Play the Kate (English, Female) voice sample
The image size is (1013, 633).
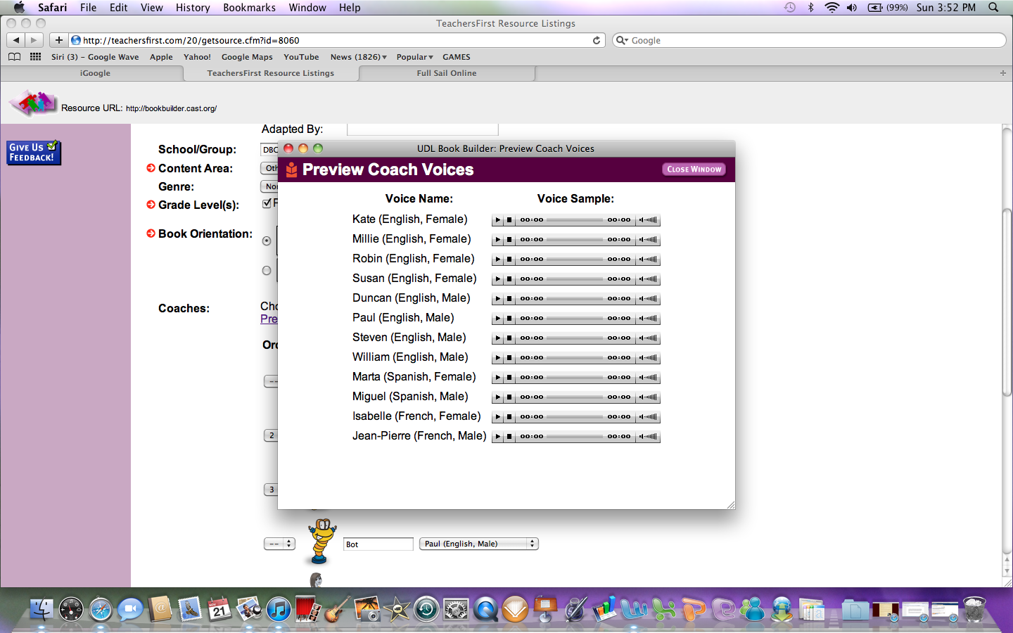(x=498, y=220)
